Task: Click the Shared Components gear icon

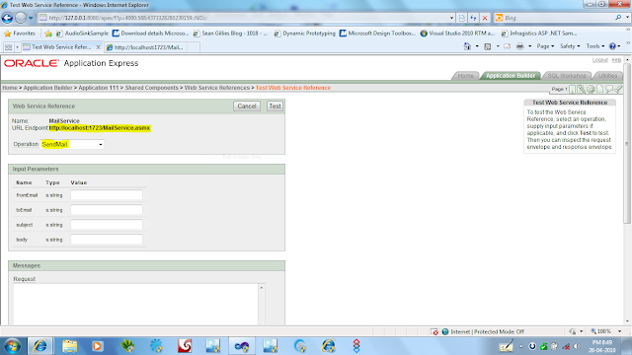Action: pos(591,89)
